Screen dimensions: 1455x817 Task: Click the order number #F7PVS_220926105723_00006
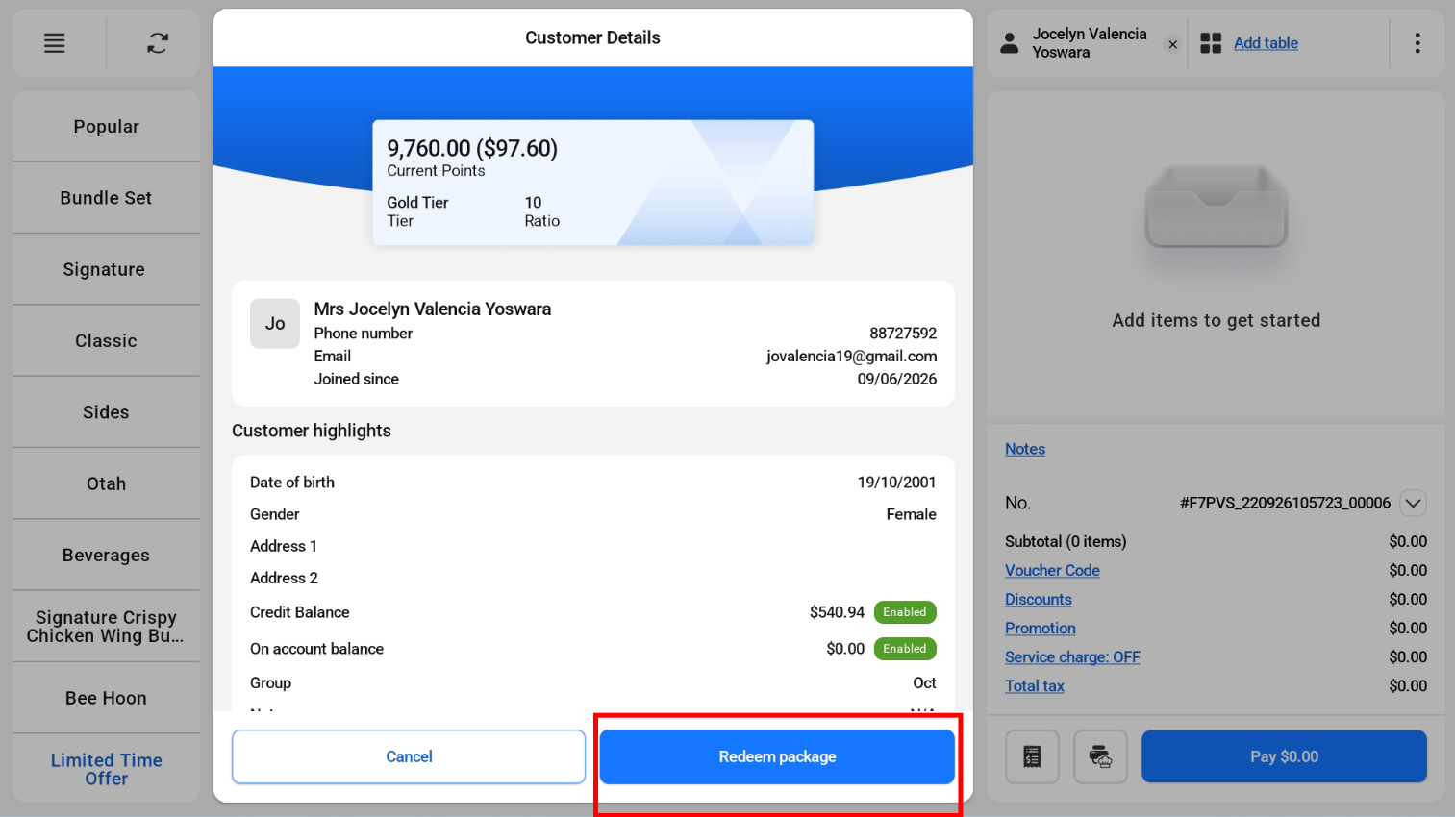[x=1285, y=503]
